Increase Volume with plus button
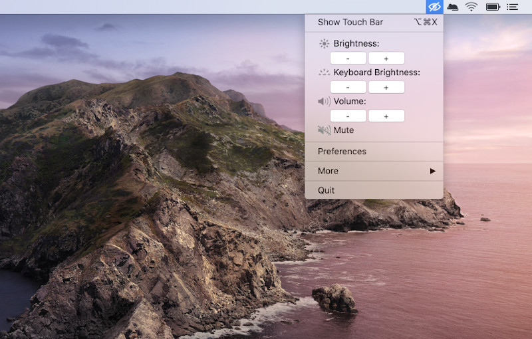Image resolution: width=532 pixels, height=339 pixels. tap(386, 116)
